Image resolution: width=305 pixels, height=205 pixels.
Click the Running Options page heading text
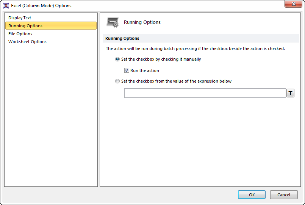click(142, 22)
